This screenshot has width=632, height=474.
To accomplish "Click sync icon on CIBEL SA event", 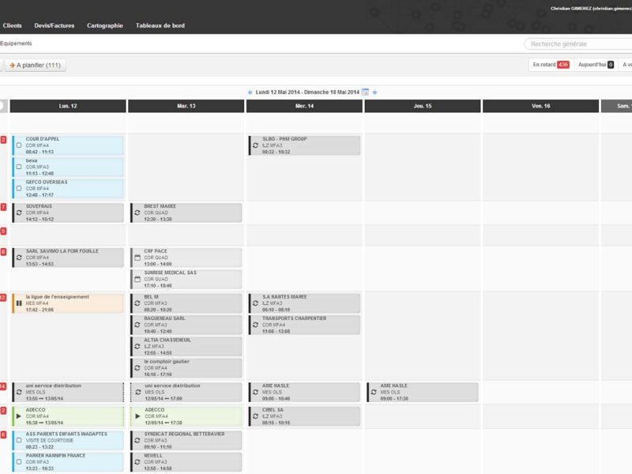I will (x=255, y=416).
